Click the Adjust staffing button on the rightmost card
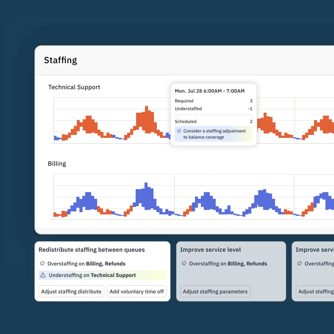Image resolution: width=334 pixels, height=334 pixels. point(316,291)
